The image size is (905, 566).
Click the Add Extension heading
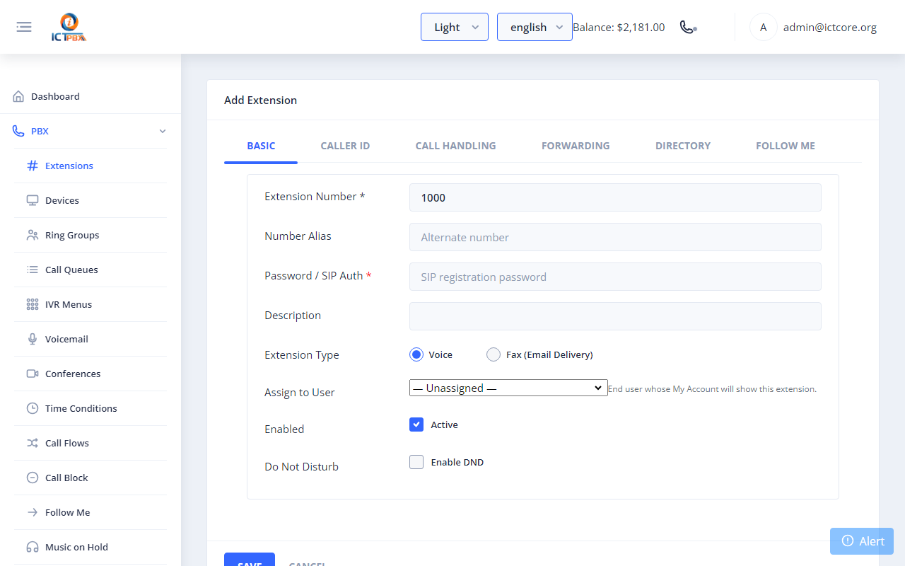[x=260, y=100]
